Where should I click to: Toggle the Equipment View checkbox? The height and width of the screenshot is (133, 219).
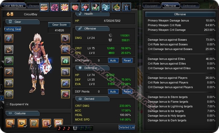click(7, 104)
